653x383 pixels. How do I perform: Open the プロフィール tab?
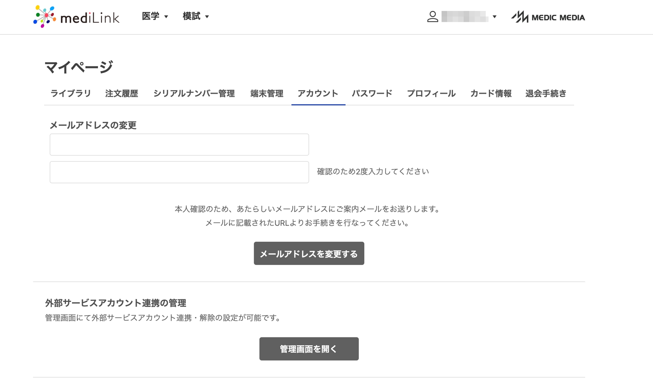[431, 94]
